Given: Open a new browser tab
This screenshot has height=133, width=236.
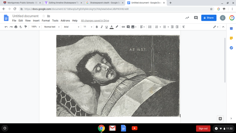Looking at the screenshot, I should click(x=170, y=3).
